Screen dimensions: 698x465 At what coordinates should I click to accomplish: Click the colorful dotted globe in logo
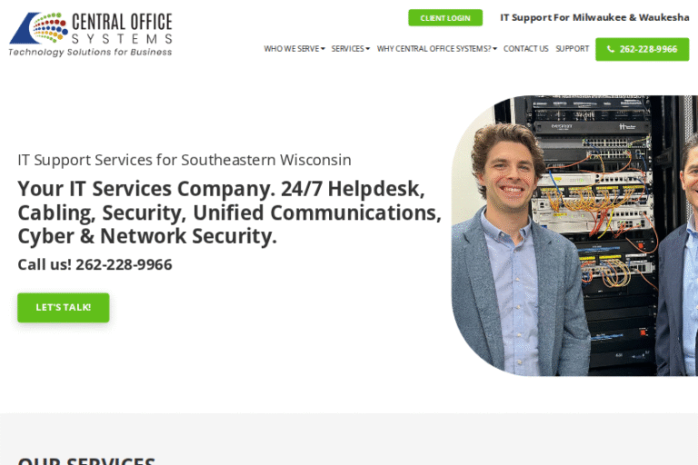(x=49, y=27)
